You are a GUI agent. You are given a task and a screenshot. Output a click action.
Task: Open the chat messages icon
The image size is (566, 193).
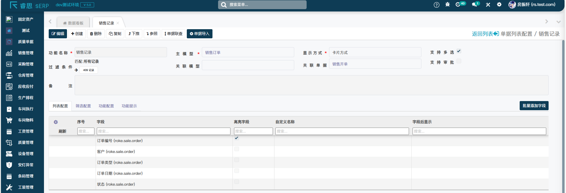474,4
